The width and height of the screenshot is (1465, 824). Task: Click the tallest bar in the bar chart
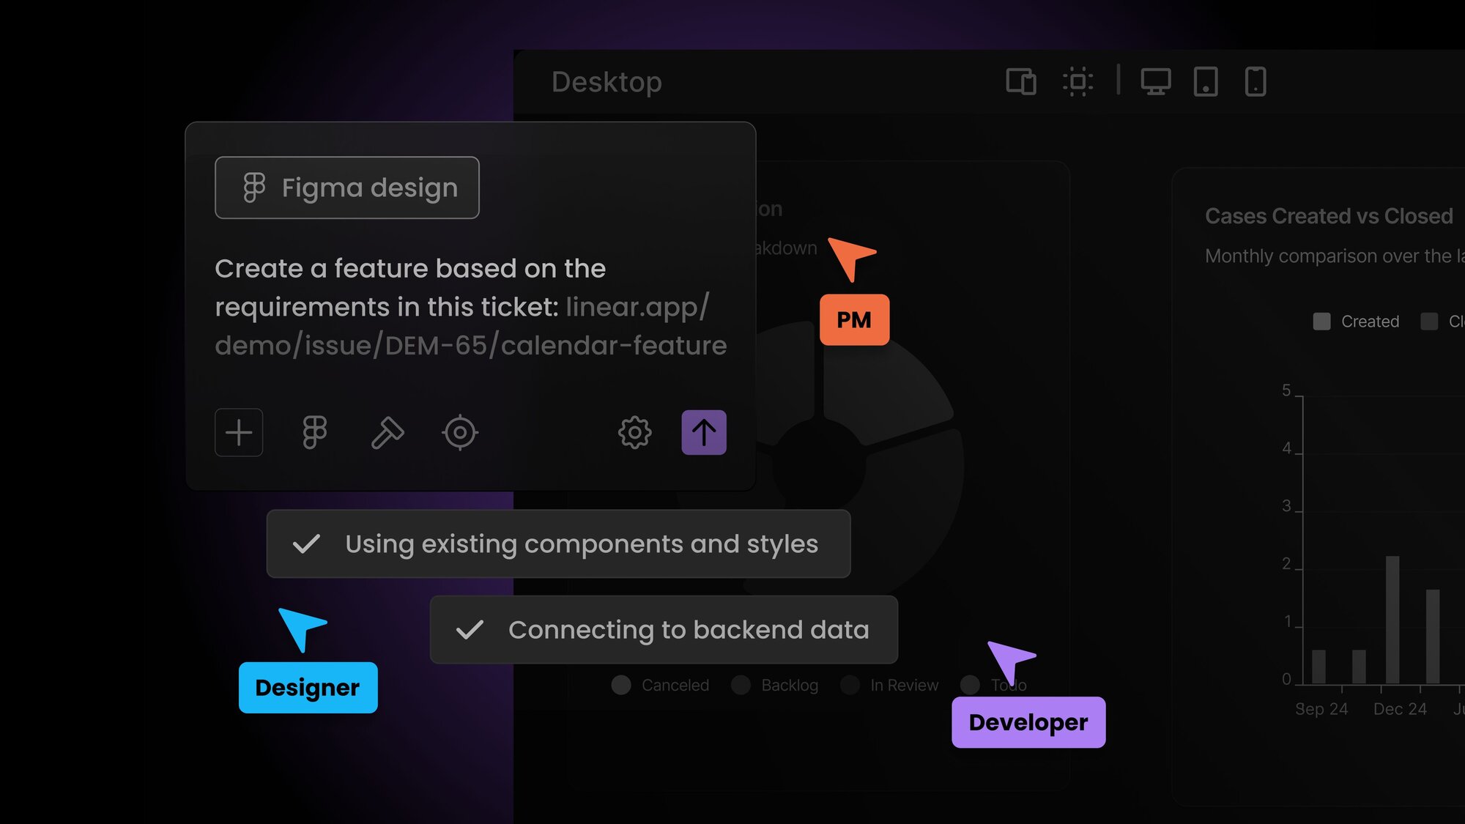(x=1392, y=620)
